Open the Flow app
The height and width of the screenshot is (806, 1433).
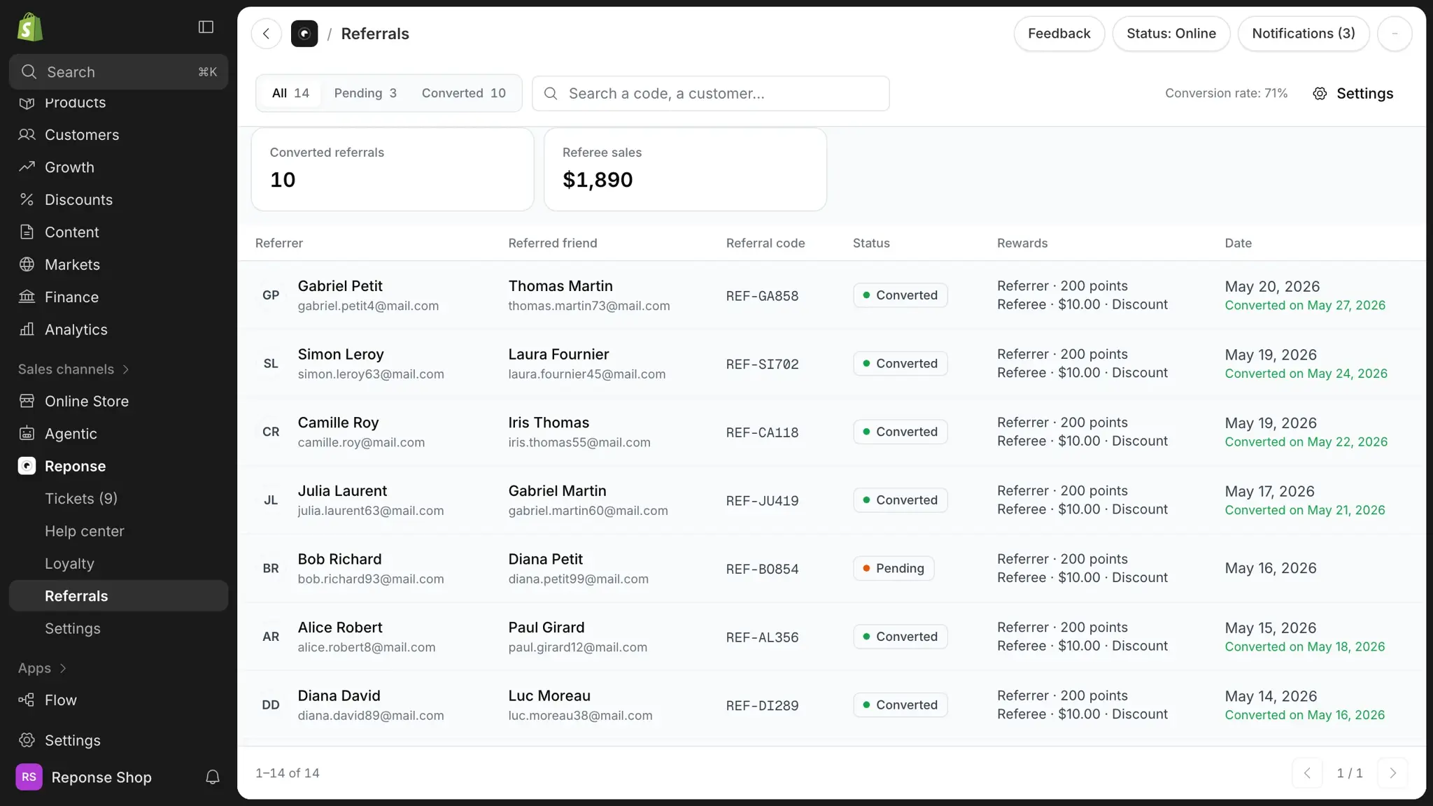tap(118, 700)
